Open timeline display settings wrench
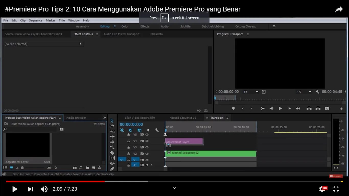This screenshot has height=196, width=349. (x=157, y=130)
